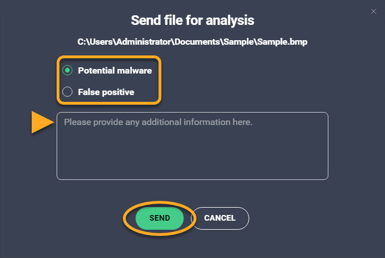Select the Potential malware radio button
The width and height of the screenshot is (385, 258).
point(67,71)
